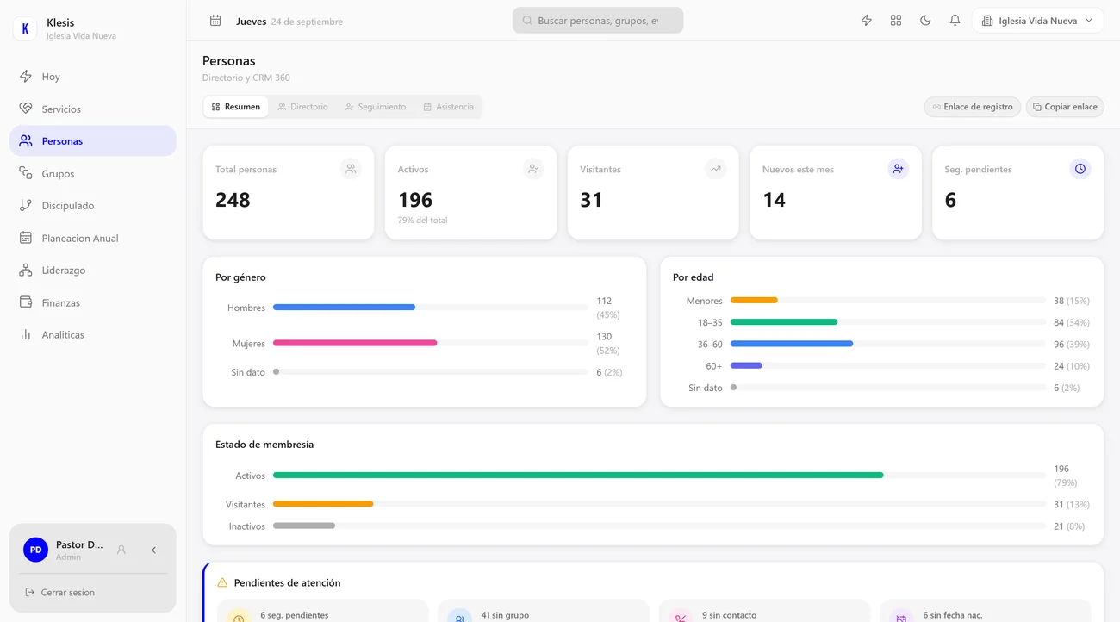Open the Iglesia Vida Nueva church selector dropdown
Image resolution: width=1120 pixels, height=622 pixels.
1037,21
